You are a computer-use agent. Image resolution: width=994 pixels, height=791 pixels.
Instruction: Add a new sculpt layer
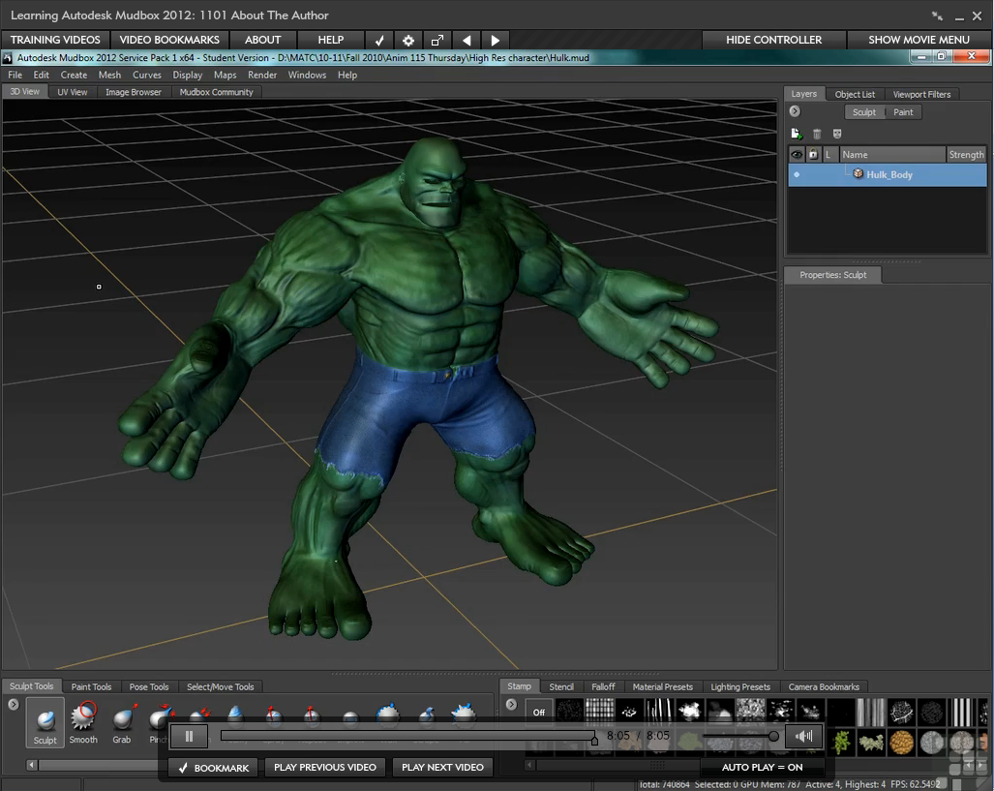click(797, 134)
